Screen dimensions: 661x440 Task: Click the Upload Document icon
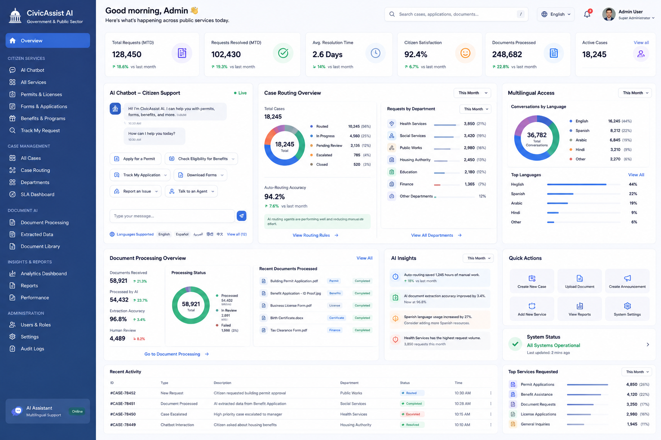pyautogui.click(x=580, y=278)
